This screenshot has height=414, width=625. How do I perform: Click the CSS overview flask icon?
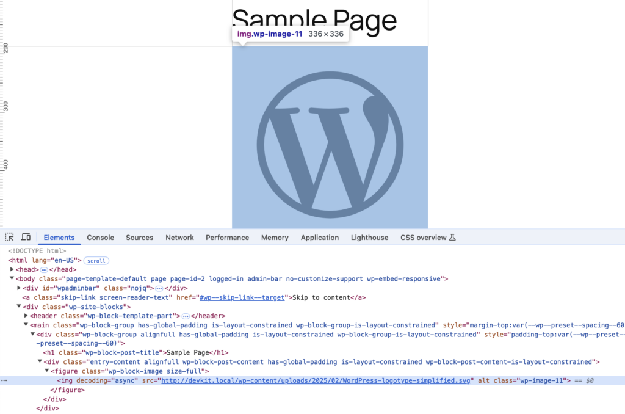click(x=452, y=238)
